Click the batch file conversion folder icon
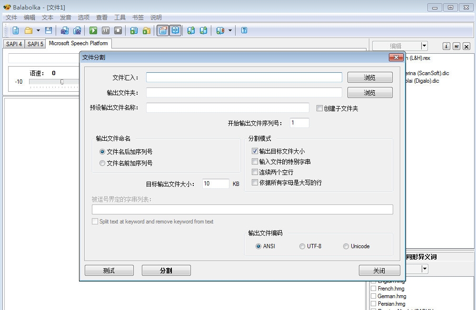This screenshot has height=310, width=476. 147,30
